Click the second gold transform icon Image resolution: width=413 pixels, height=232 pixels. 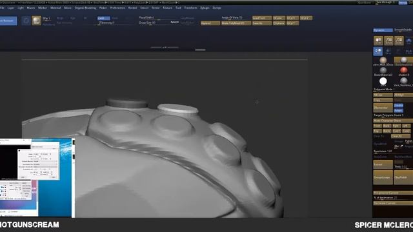388,41
